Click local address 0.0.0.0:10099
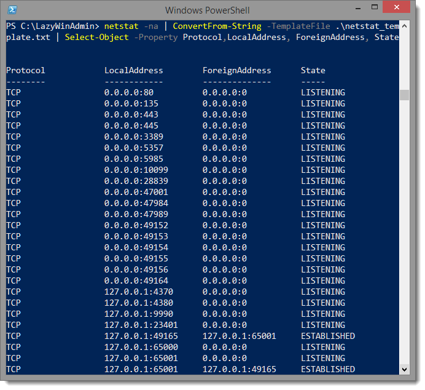The width and height of the screenshot is (425, 390). point(136,170)
